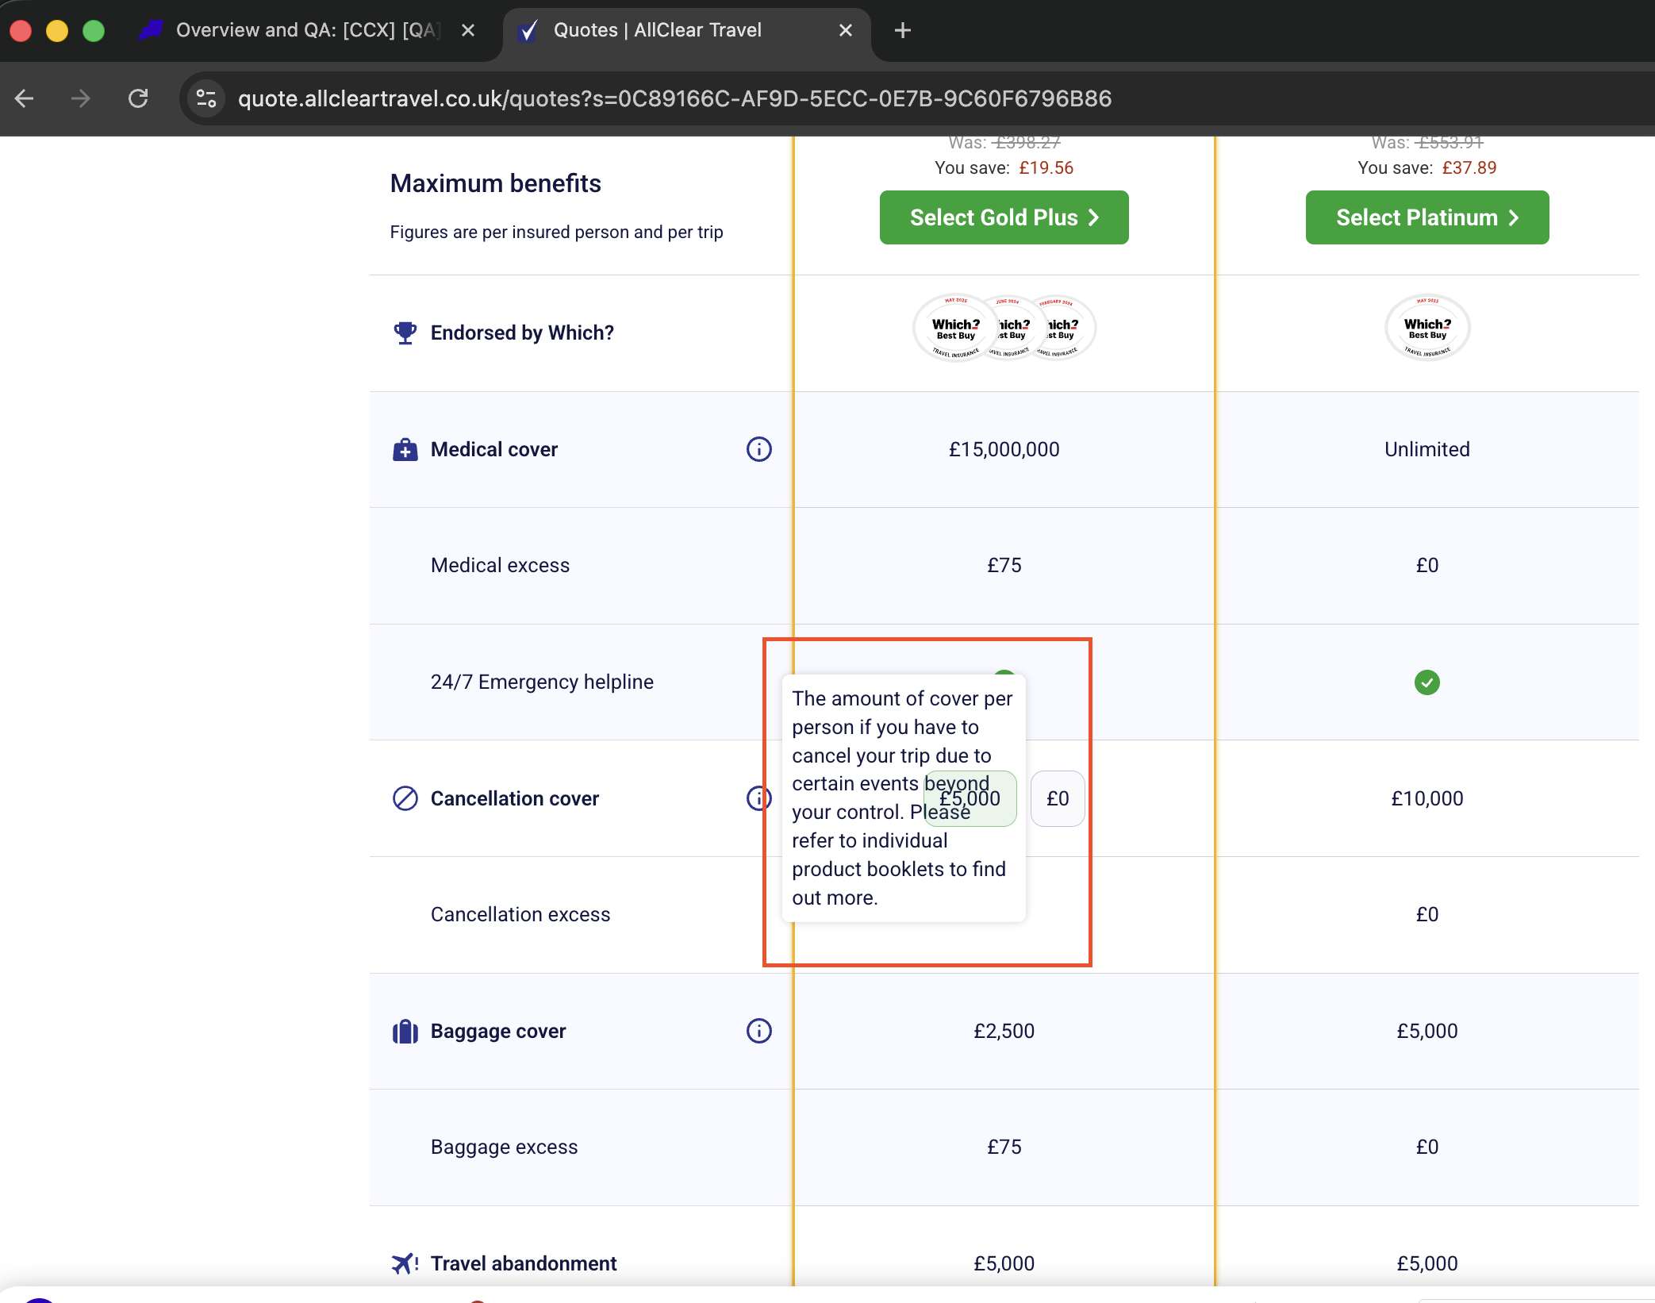Reload the page with the refresh icon
The width and height of the screenshot is (1655, 1303).
[138, 98]
